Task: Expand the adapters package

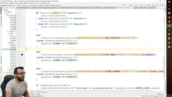Action: click(8, 32)
